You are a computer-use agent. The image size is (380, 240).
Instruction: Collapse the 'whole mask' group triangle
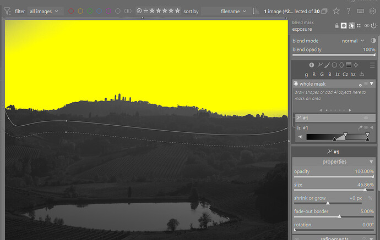pos(372,83)
